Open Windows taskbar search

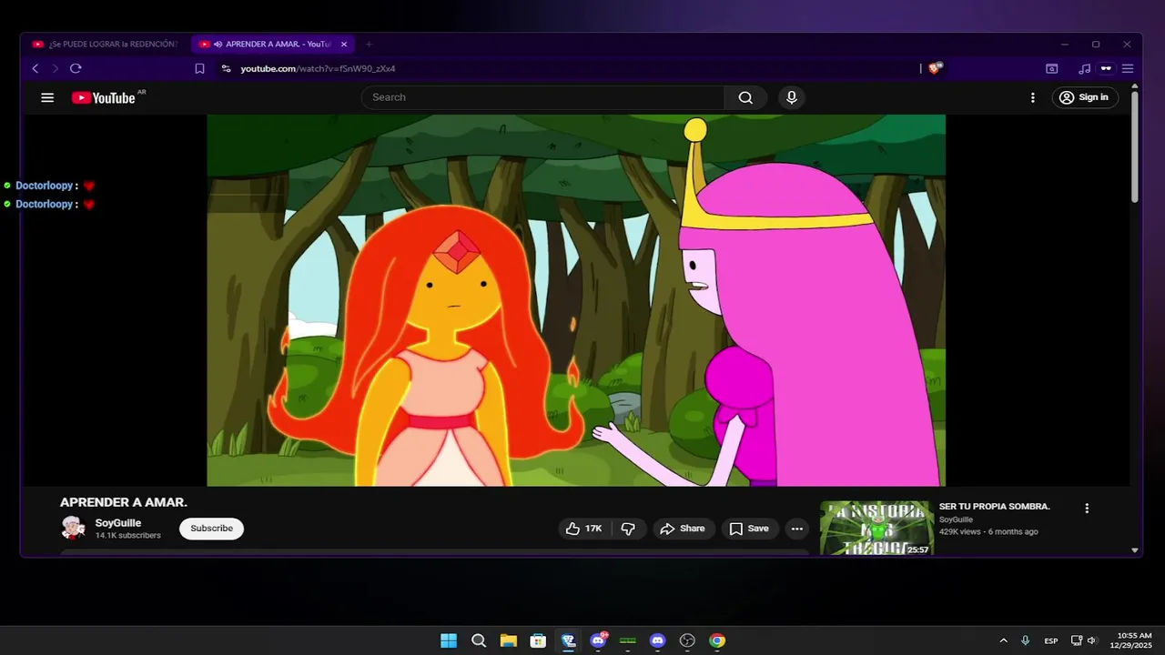(x=479, y=640)
